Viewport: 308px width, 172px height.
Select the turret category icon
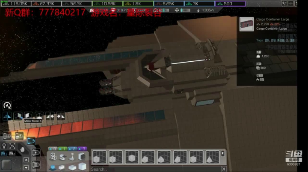62,157
